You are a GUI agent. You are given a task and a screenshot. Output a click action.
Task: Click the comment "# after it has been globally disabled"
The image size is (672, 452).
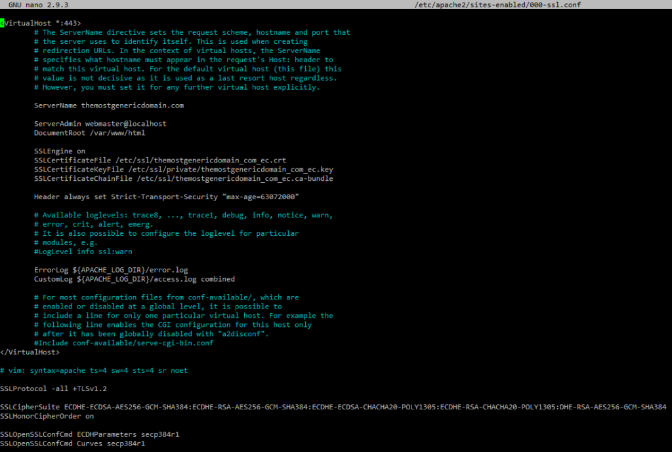152,334
